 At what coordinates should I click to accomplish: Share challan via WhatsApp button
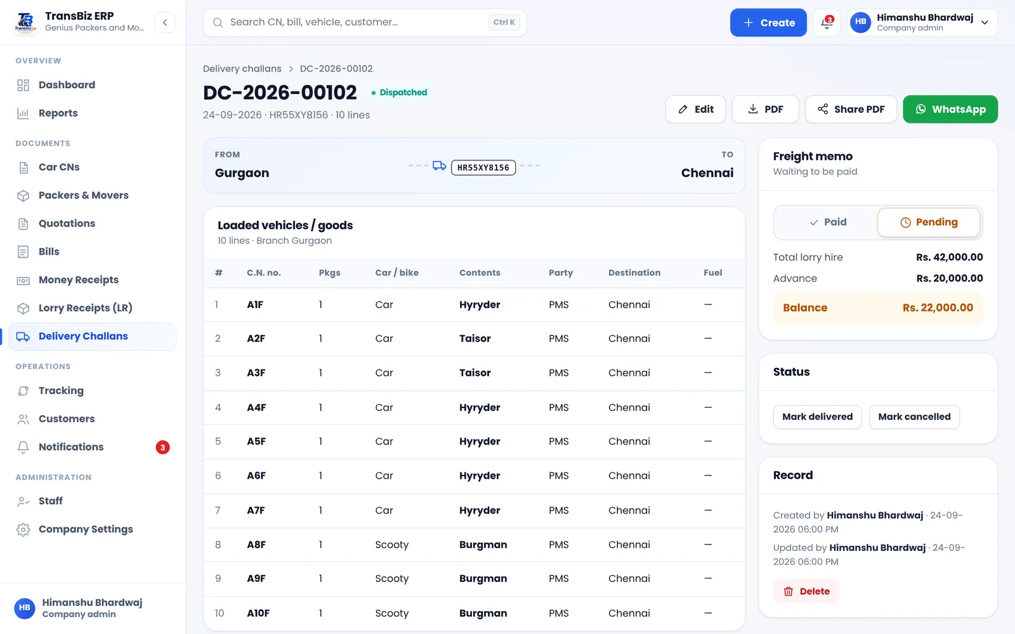tap(950, 109)
